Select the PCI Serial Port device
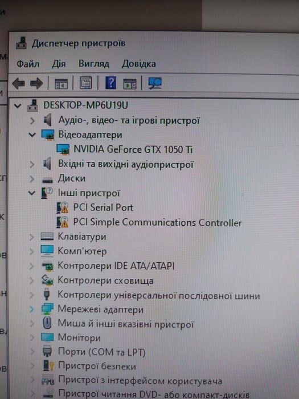This screenshot has height=399, width=299. 103,207
